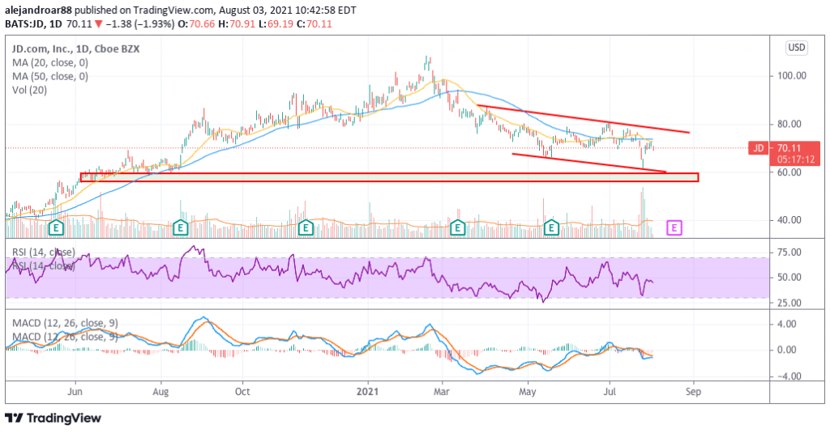Select the MA (20, close, 0) indicator label

(x=50, y=63)
